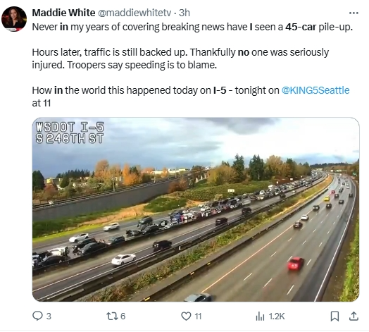
Task: Open Maddie White's profile picture
Action: pyautogui.click(x=13, y=19)
